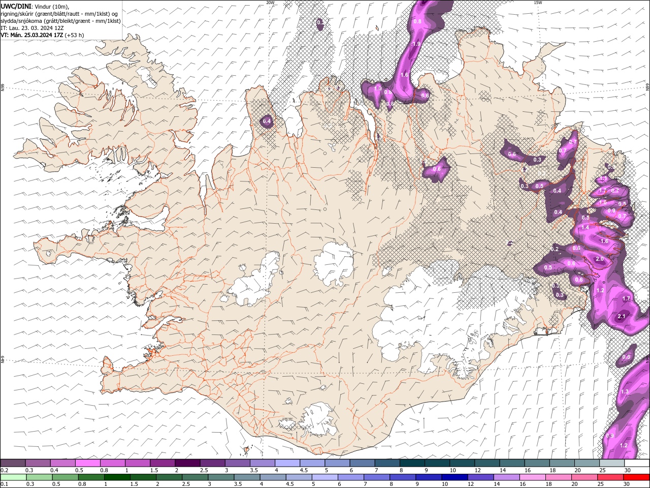Click the darkest green swatch labeled 1 in lower legend
This screenshot has width=650, height=488.
click(117, 477)
